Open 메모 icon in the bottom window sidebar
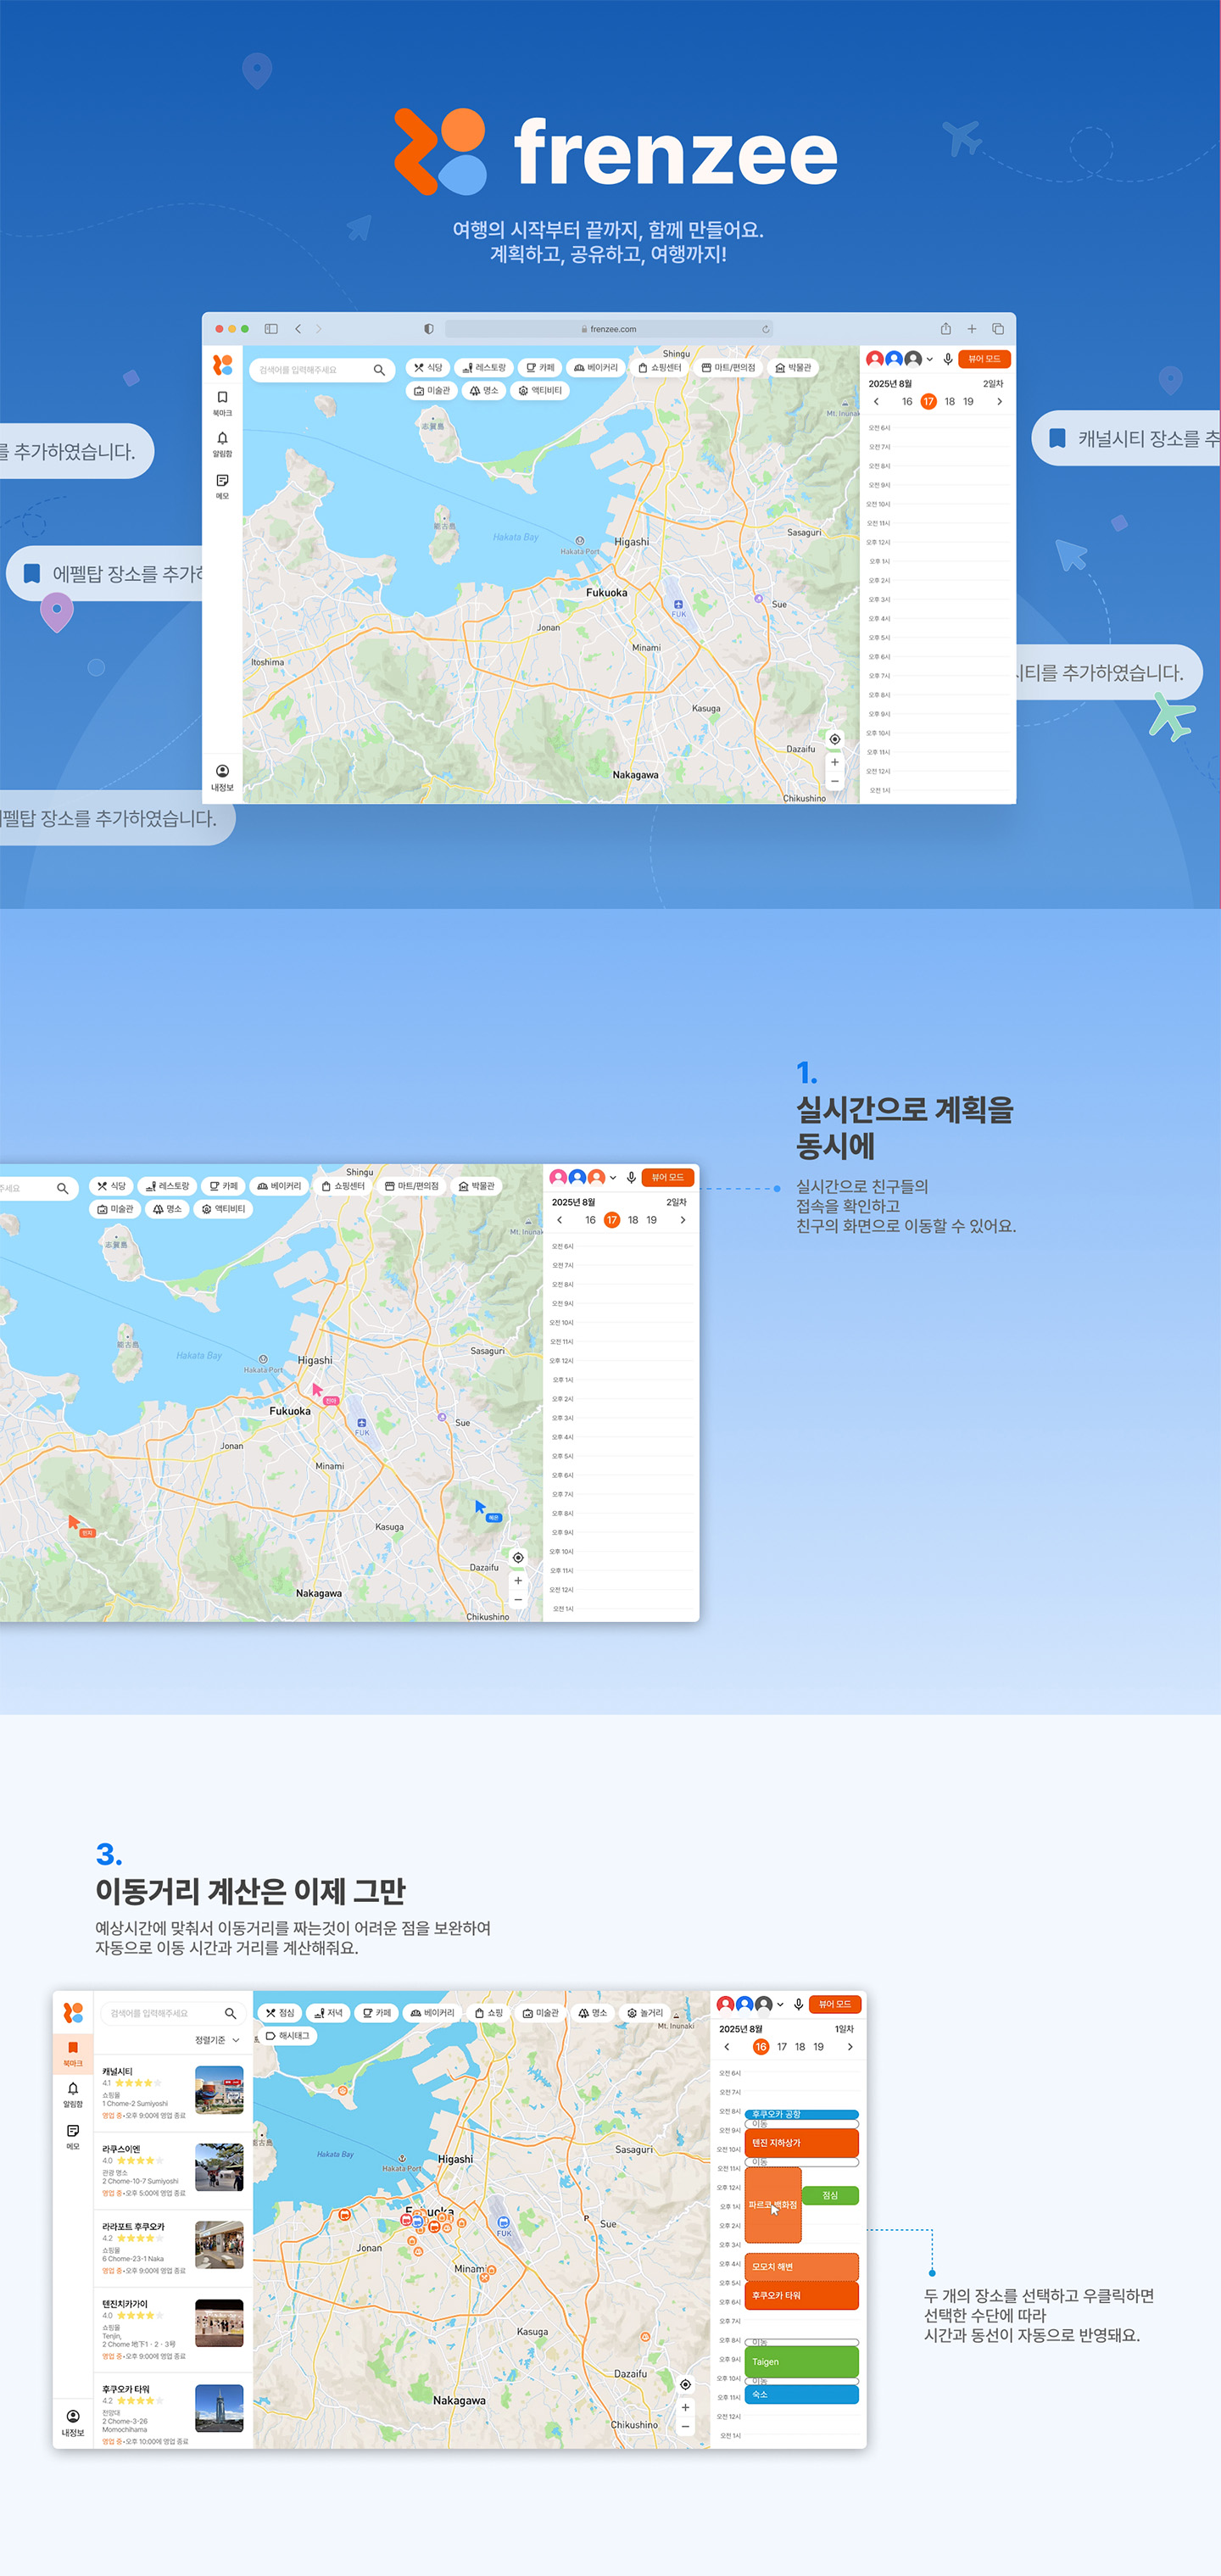 [73, 2136]
